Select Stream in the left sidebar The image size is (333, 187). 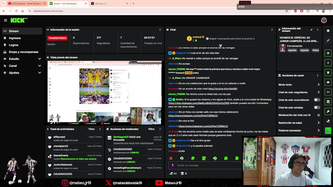click(x=22, y=31)
